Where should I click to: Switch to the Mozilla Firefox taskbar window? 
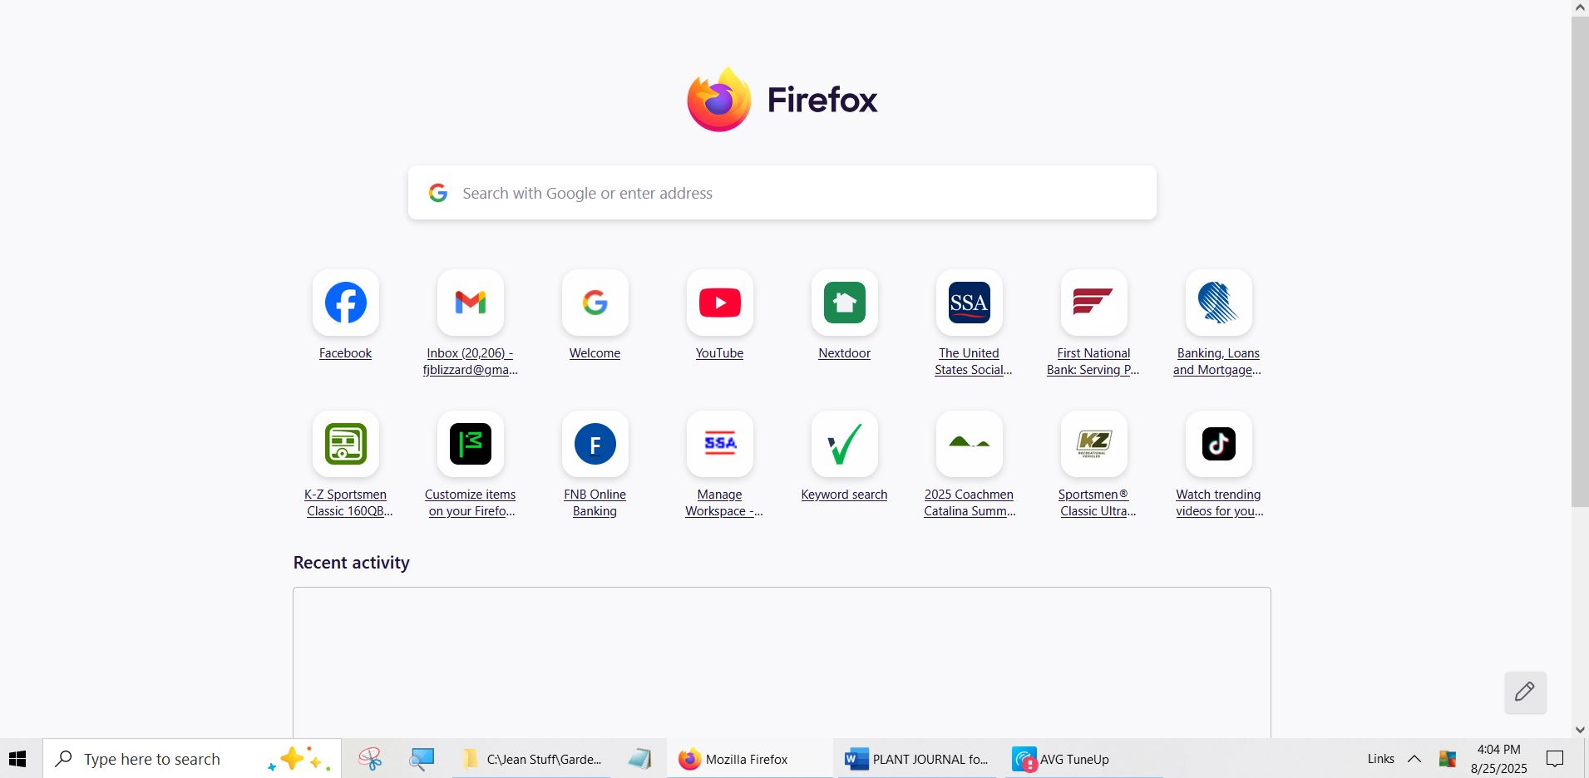pos(749,759)
